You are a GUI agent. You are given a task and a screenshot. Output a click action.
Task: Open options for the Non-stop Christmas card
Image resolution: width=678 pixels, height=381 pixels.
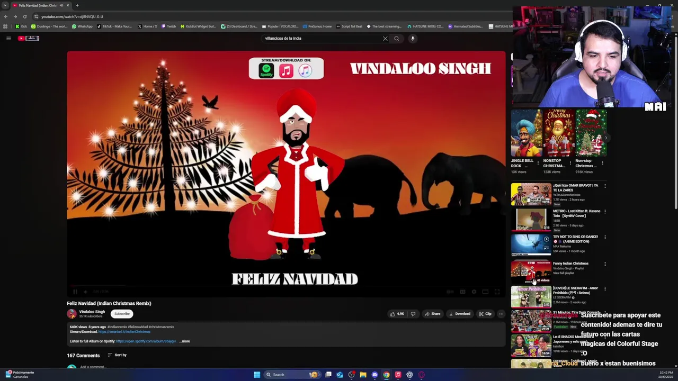tap(602, 163)
